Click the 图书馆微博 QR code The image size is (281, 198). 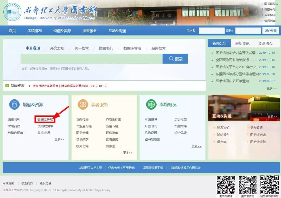(x=226, y=185)
